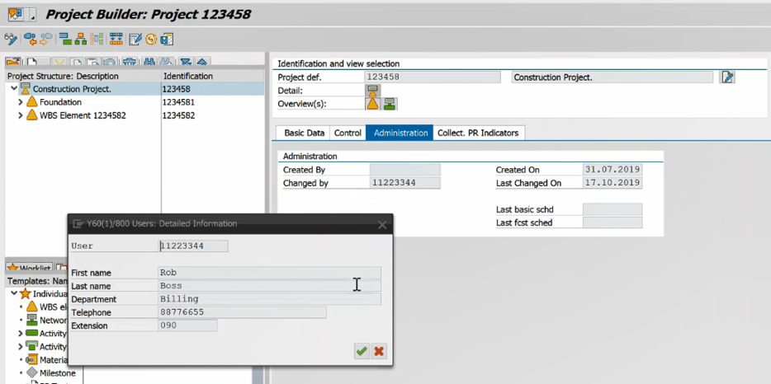Open the Collect. PR Indicators tab
Viewport: 771px width, 384px height.
point(478,133)
